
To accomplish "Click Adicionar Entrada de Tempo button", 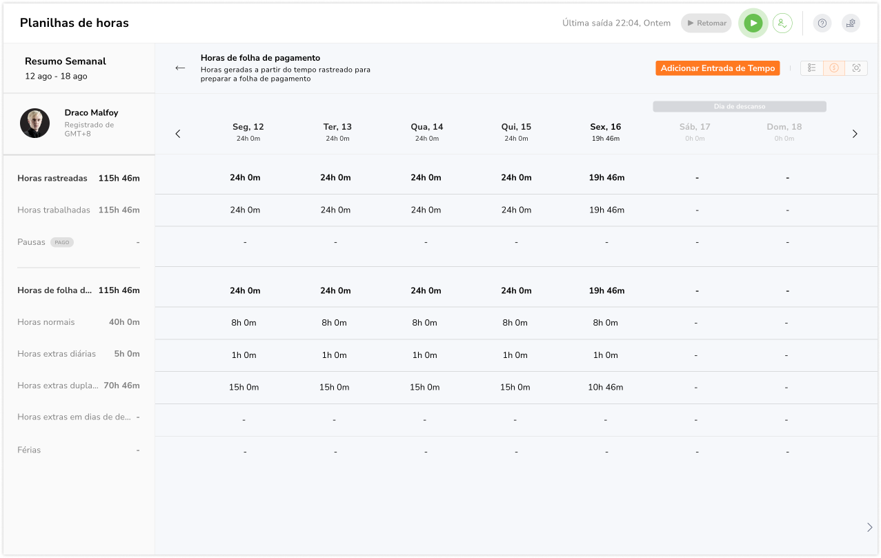I will coord(717,68).
